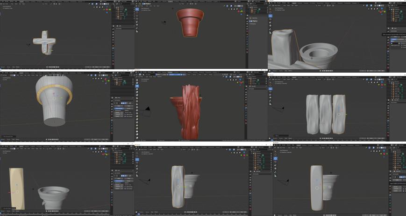This screenshot has width=406, height=216.
Task: Open Sculpt Mode dropdown in red sculpt window
Action: tap(141, 77)
